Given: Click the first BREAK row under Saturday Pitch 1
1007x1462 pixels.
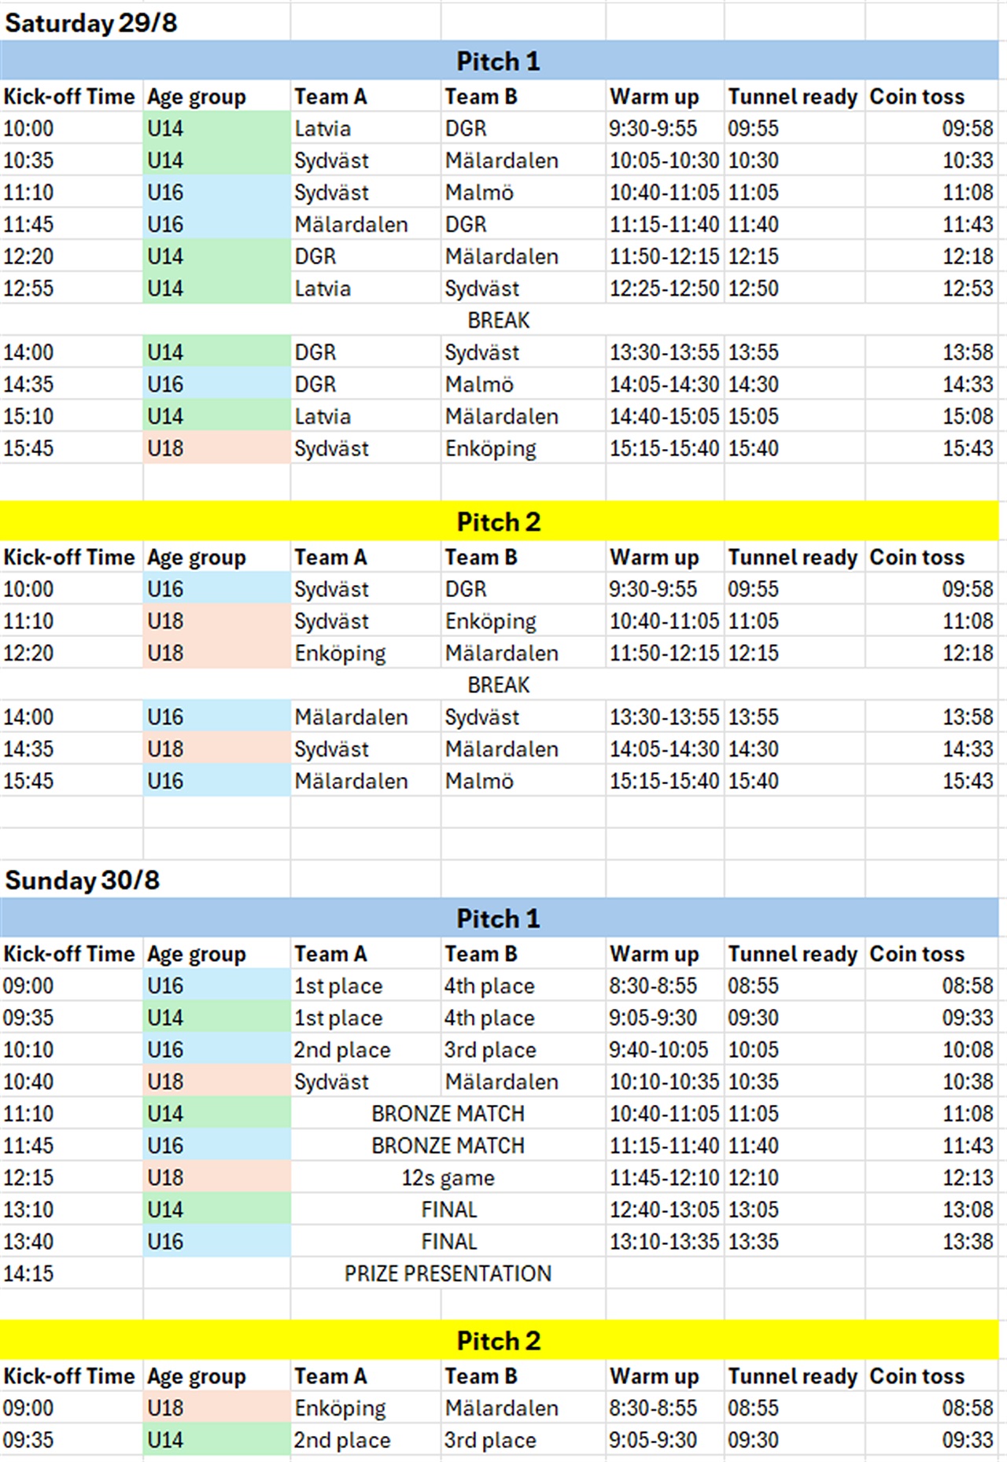Looking at the screenshot, I should tap(499, 321).
